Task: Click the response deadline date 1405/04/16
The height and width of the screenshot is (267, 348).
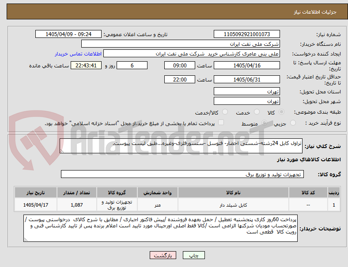Action: 246,65
